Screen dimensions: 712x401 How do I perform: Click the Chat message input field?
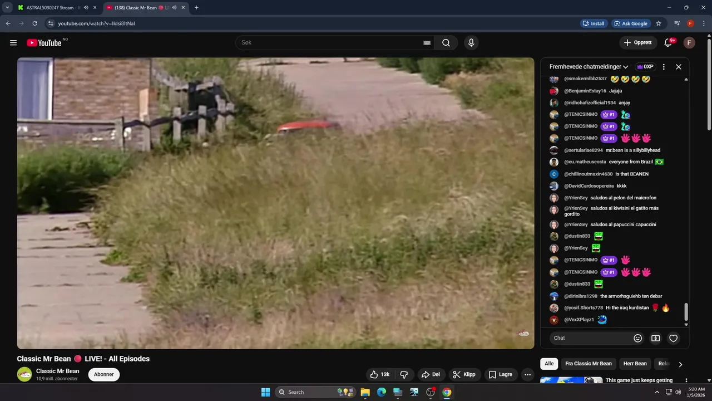pyautogui.click(x=591, y=338)
